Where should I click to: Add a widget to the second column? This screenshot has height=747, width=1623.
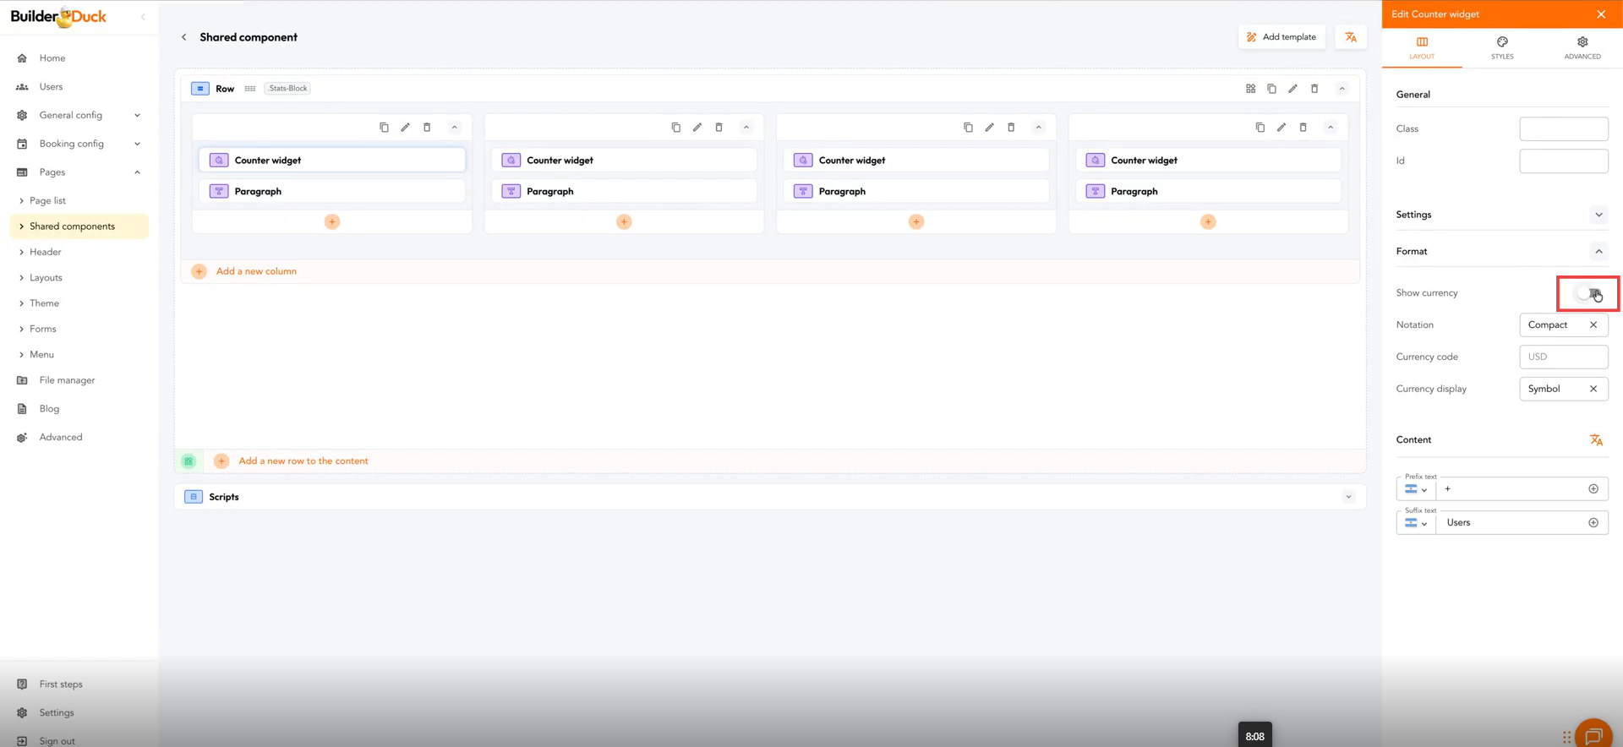pos(624,222)
